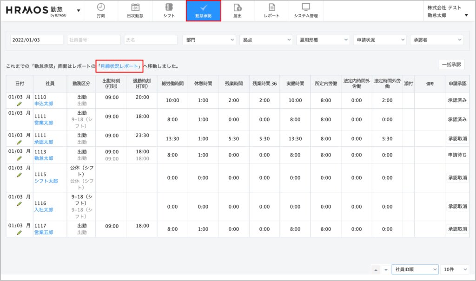Expand the 雇用形態 dropdown filter
This screenshot has height=281, width=476.
click(x=323, y=40)
